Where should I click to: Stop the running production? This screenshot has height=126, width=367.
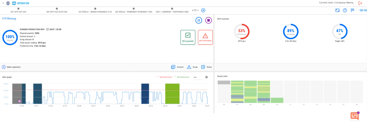(x=208, y=20)
